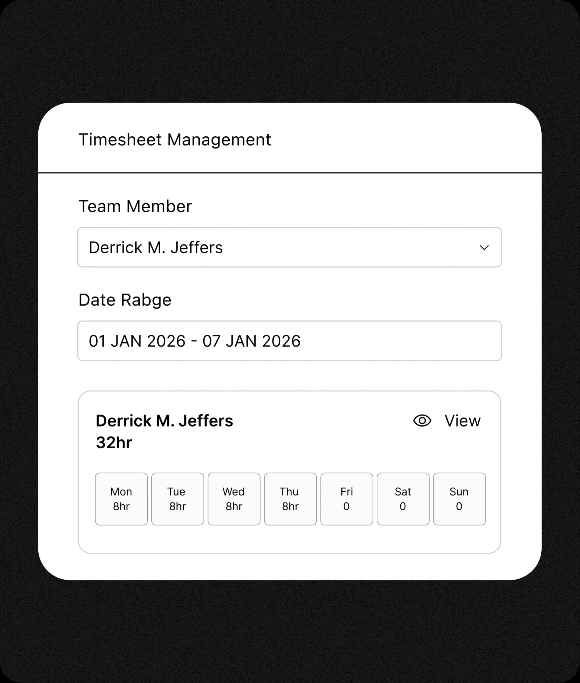Toggle timesheet visibility with the eye icon

[423, 421]
